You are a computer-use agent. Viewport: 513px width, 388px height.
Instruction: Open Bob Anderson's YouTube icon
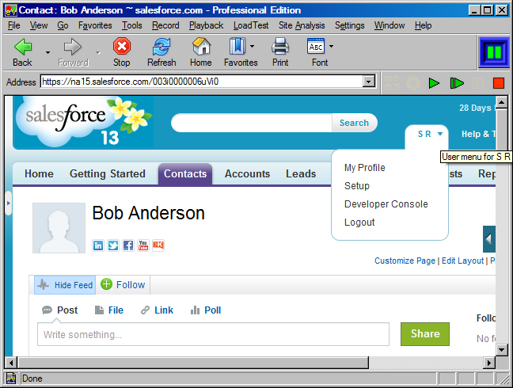tap(143, 245)
